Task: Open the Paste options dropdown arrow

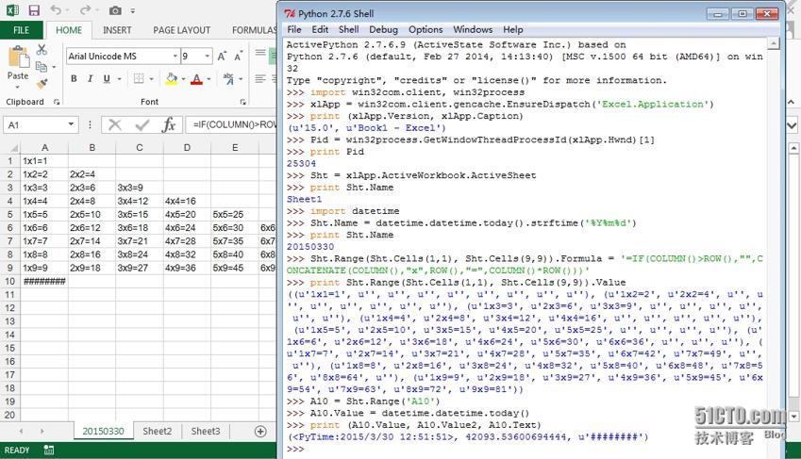Action: tap(18, 87)
